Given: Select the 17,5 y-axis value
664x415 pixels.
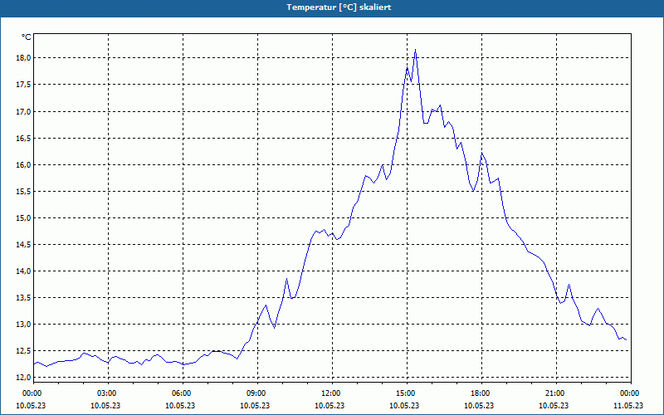Looking at the screenshot, I should (24, 85).
